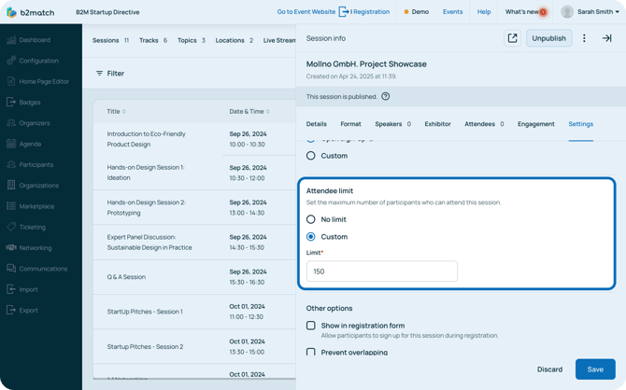The image size is (626, 390).
Task: Sort table by Date & Time arrows
Action: click(268, 112)
